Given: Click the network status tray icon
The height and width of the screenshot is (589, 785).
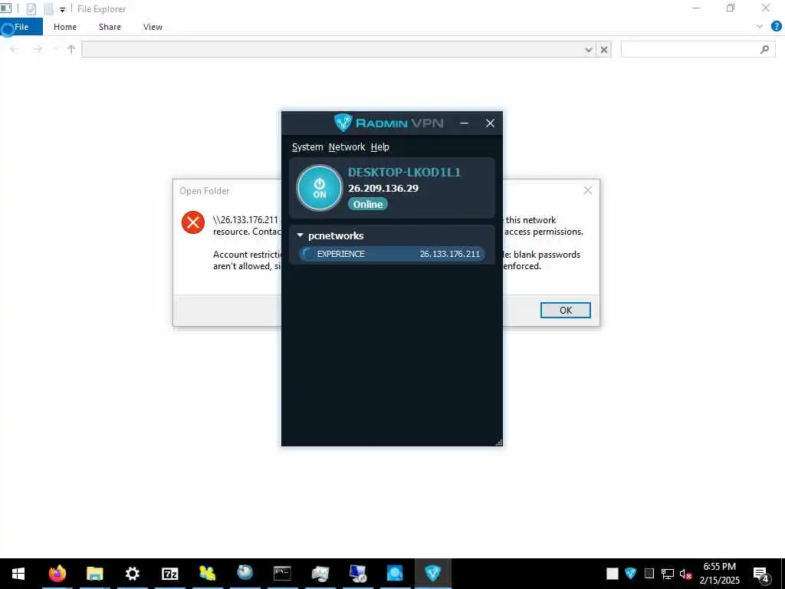Looking at the screenshot, I should [668, 574].
